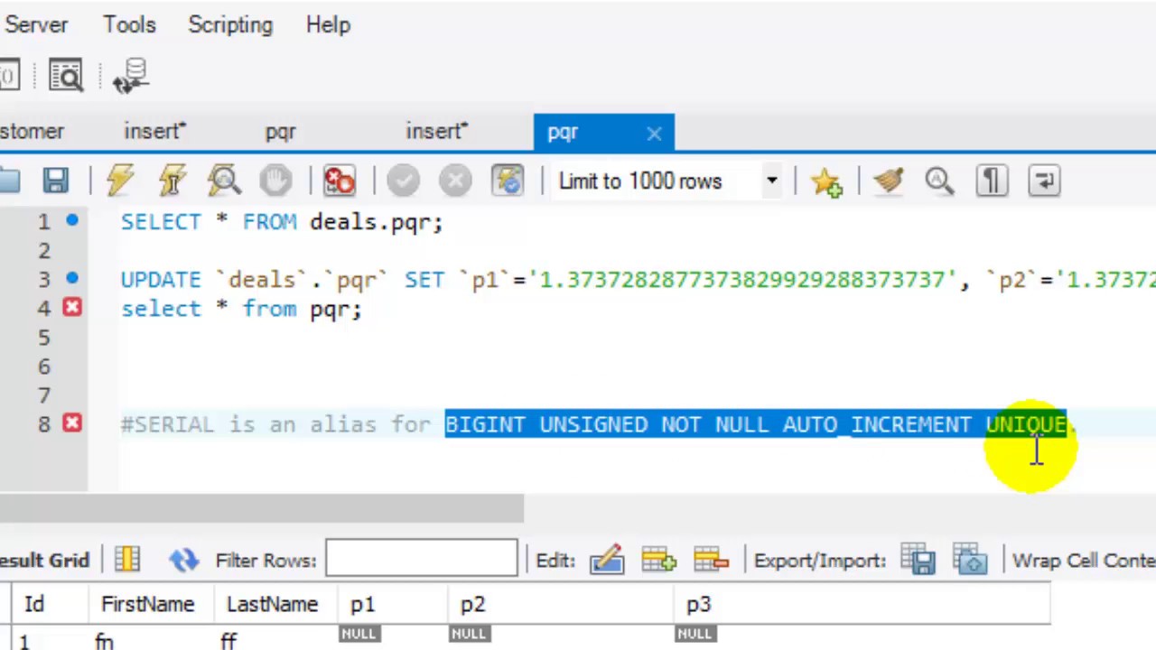Click the rollback X icon
The height and width of the screenshot is (650, 1156).
tap(455, 181)
